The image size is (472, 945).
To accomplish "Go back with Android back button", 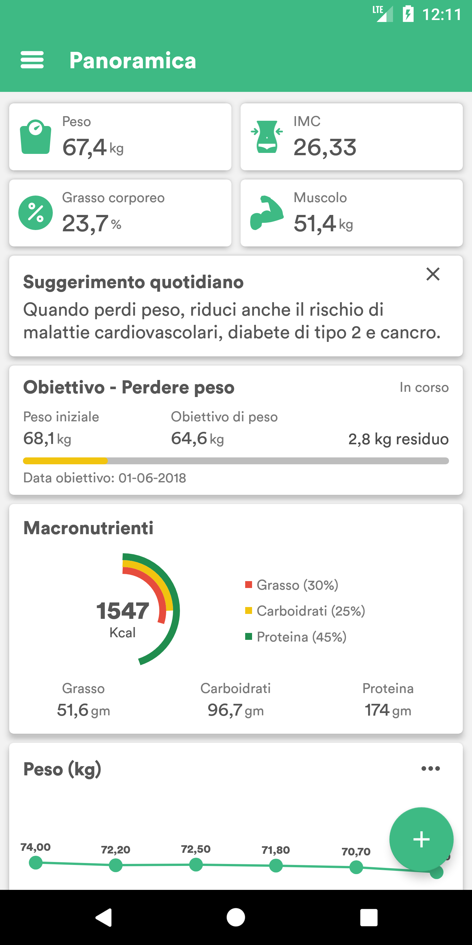I will pyautogui.click(x=104, y=917).
